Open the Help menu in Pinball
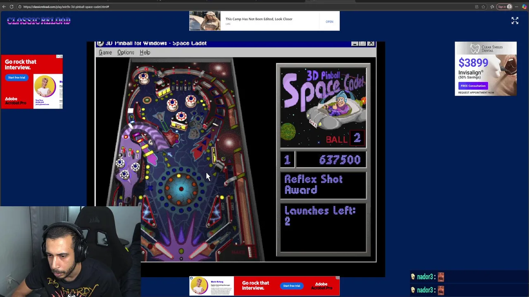Screen dimensions: 529x297 (x=145, y=52)
